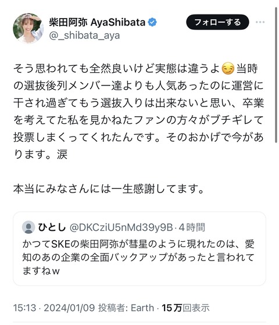Open the display name 柴田阿弥 AyaShibata

(97, 22)
